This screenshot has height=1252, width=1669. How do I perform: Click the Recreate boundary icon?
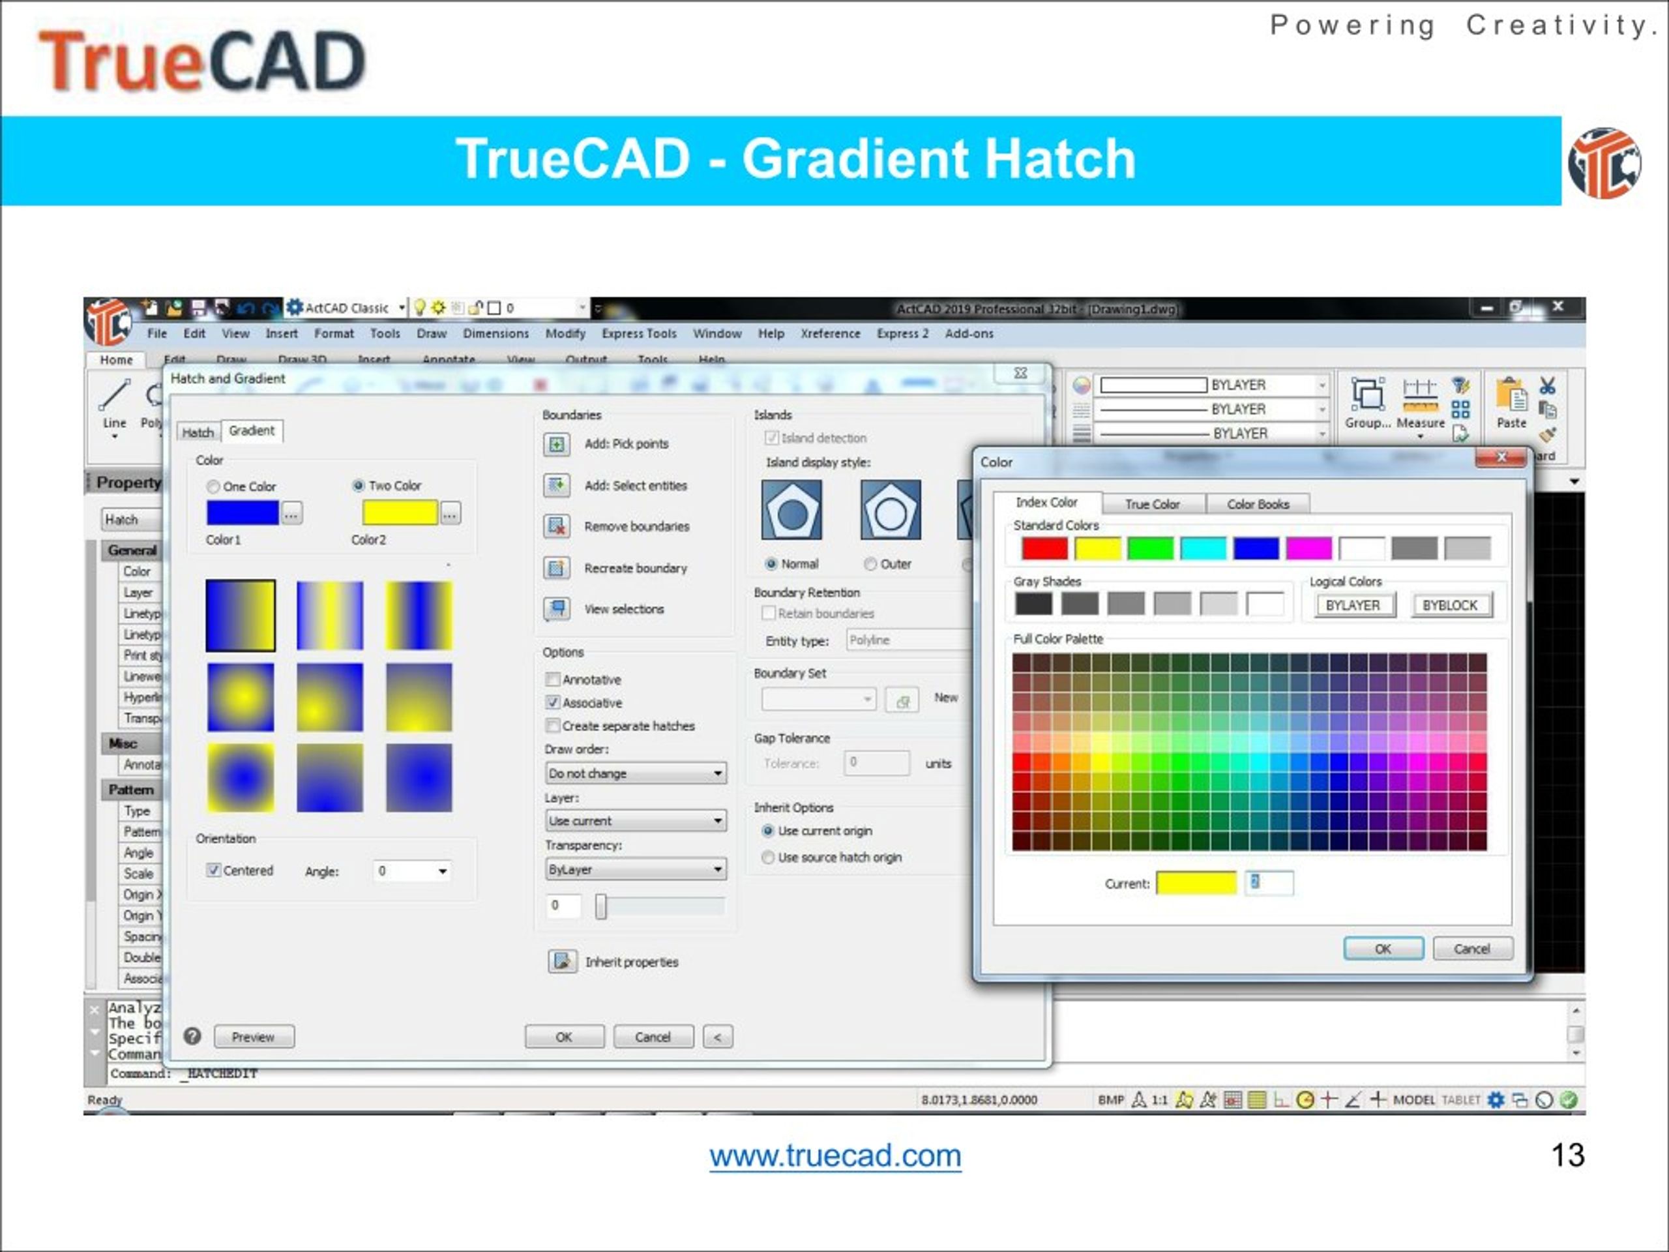(x=557, y=567)
